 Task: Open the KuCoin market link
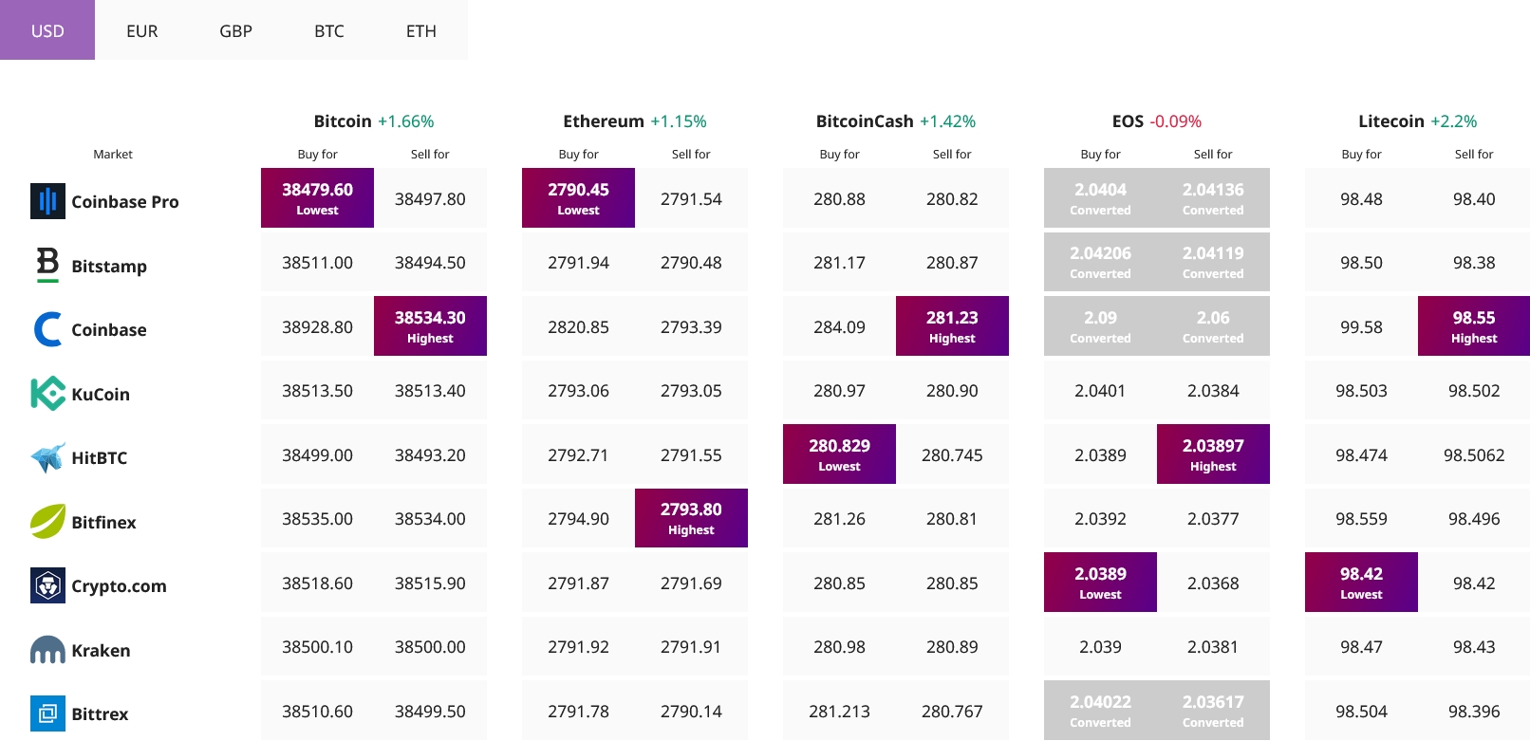click(x=101, y=394)
